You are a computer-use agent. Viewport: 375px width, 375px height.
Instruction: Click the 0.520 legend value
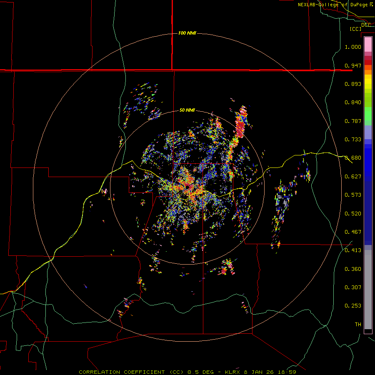coord(353,213)
